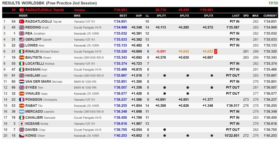Viewport: 280px width, 141px height.
Task: Click the UK flag next to REDDING Scott
Action: tap(21, 27)
